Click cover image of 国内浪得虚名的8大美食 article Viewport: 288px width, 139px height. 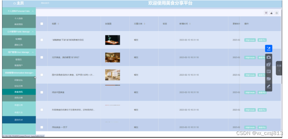pyautogui.click(x=112, y=75)
